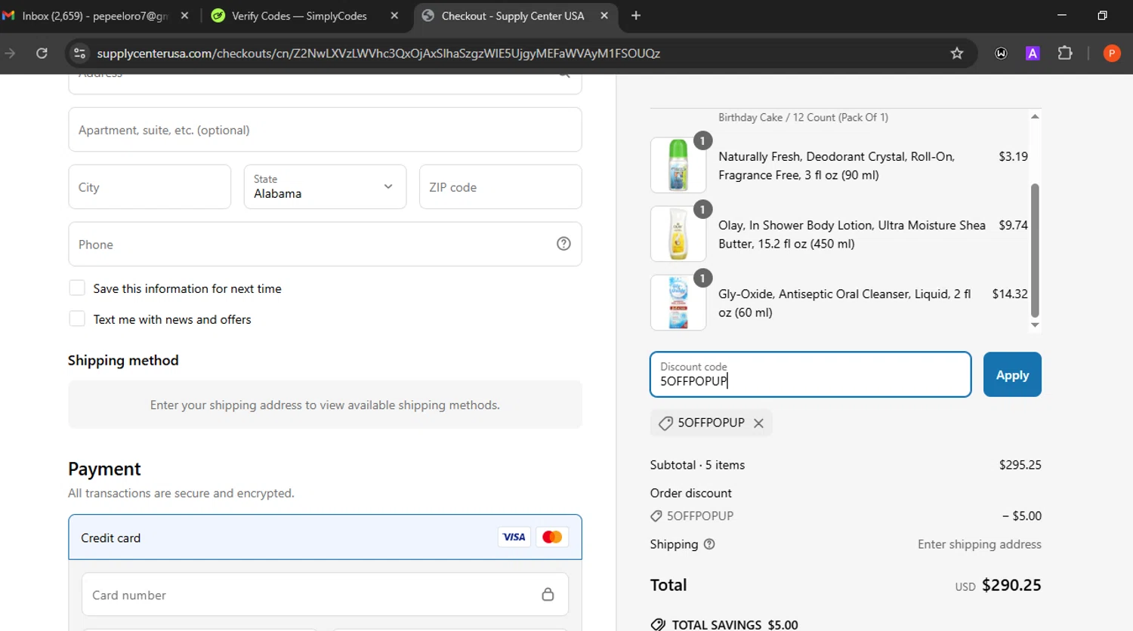Minimize the browser window

coord(1061,15)
